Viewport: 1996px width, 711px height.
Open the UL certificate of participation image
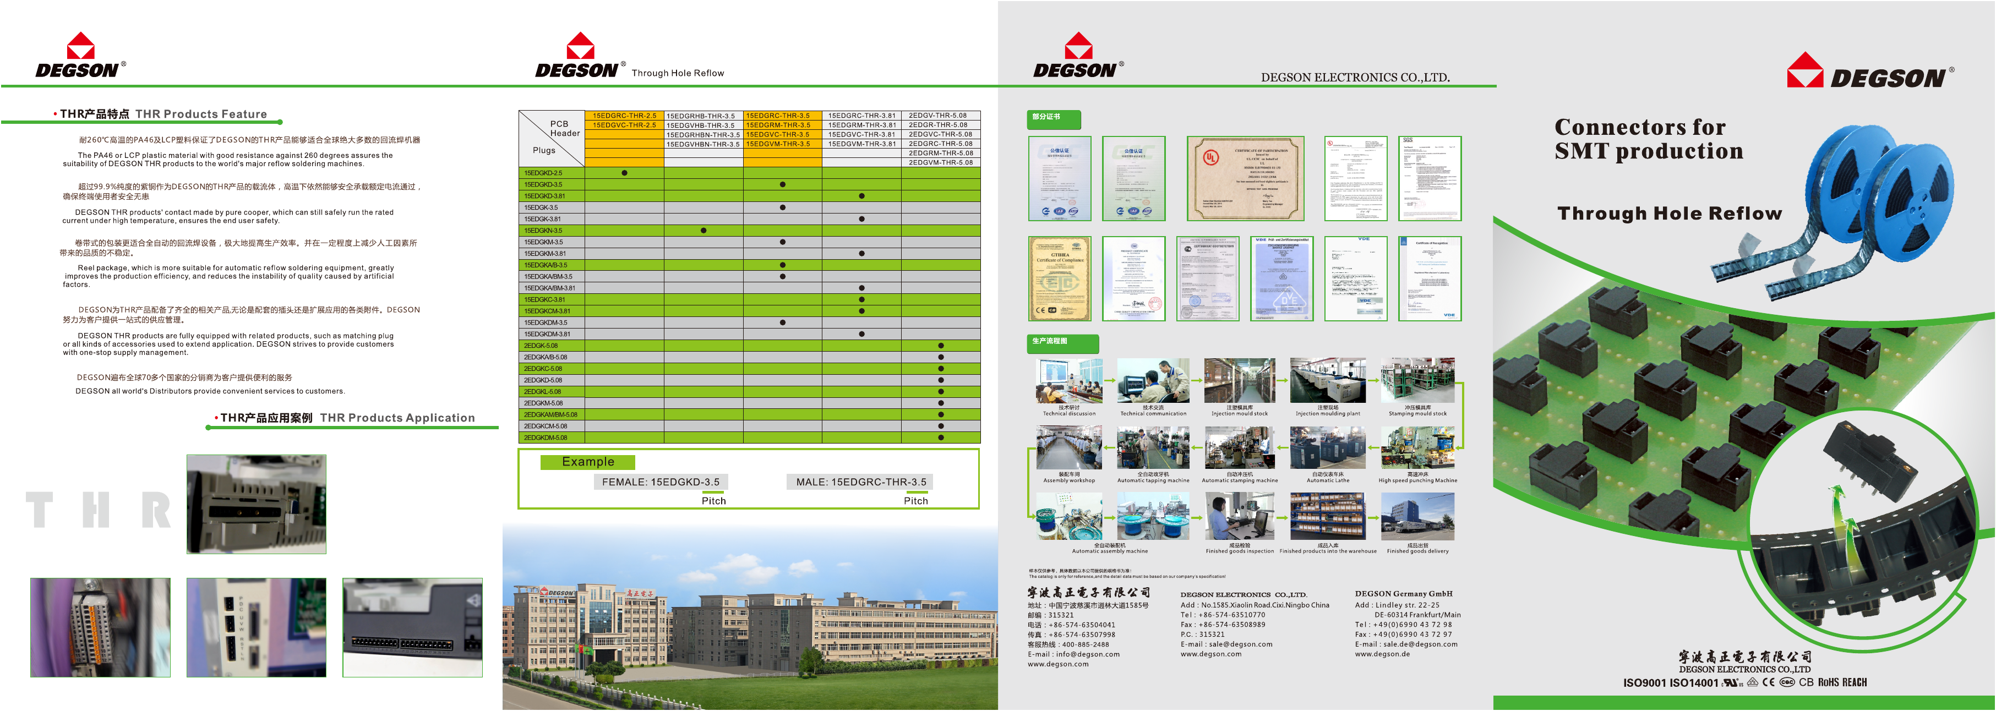click(x=1245, y=179)
